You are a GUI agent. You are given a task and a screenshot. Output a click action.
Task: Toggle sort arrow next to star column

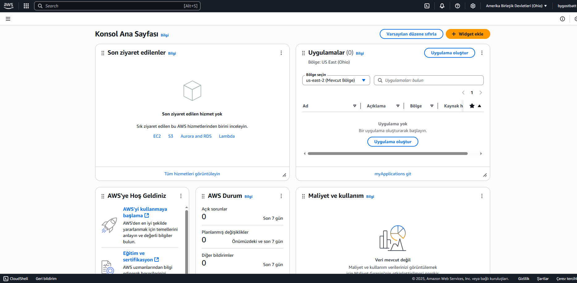point(479,106)
